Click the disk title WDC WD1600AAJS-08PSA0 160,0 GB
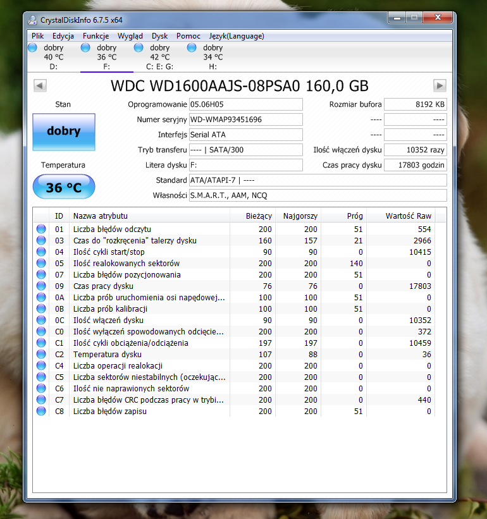 pos(239,86)
